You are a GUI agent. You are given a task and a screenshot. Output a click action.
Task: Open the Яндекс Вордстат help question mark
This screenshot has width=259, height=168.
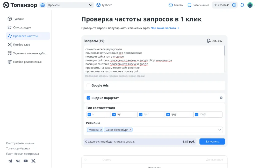[x=221, y=98]
